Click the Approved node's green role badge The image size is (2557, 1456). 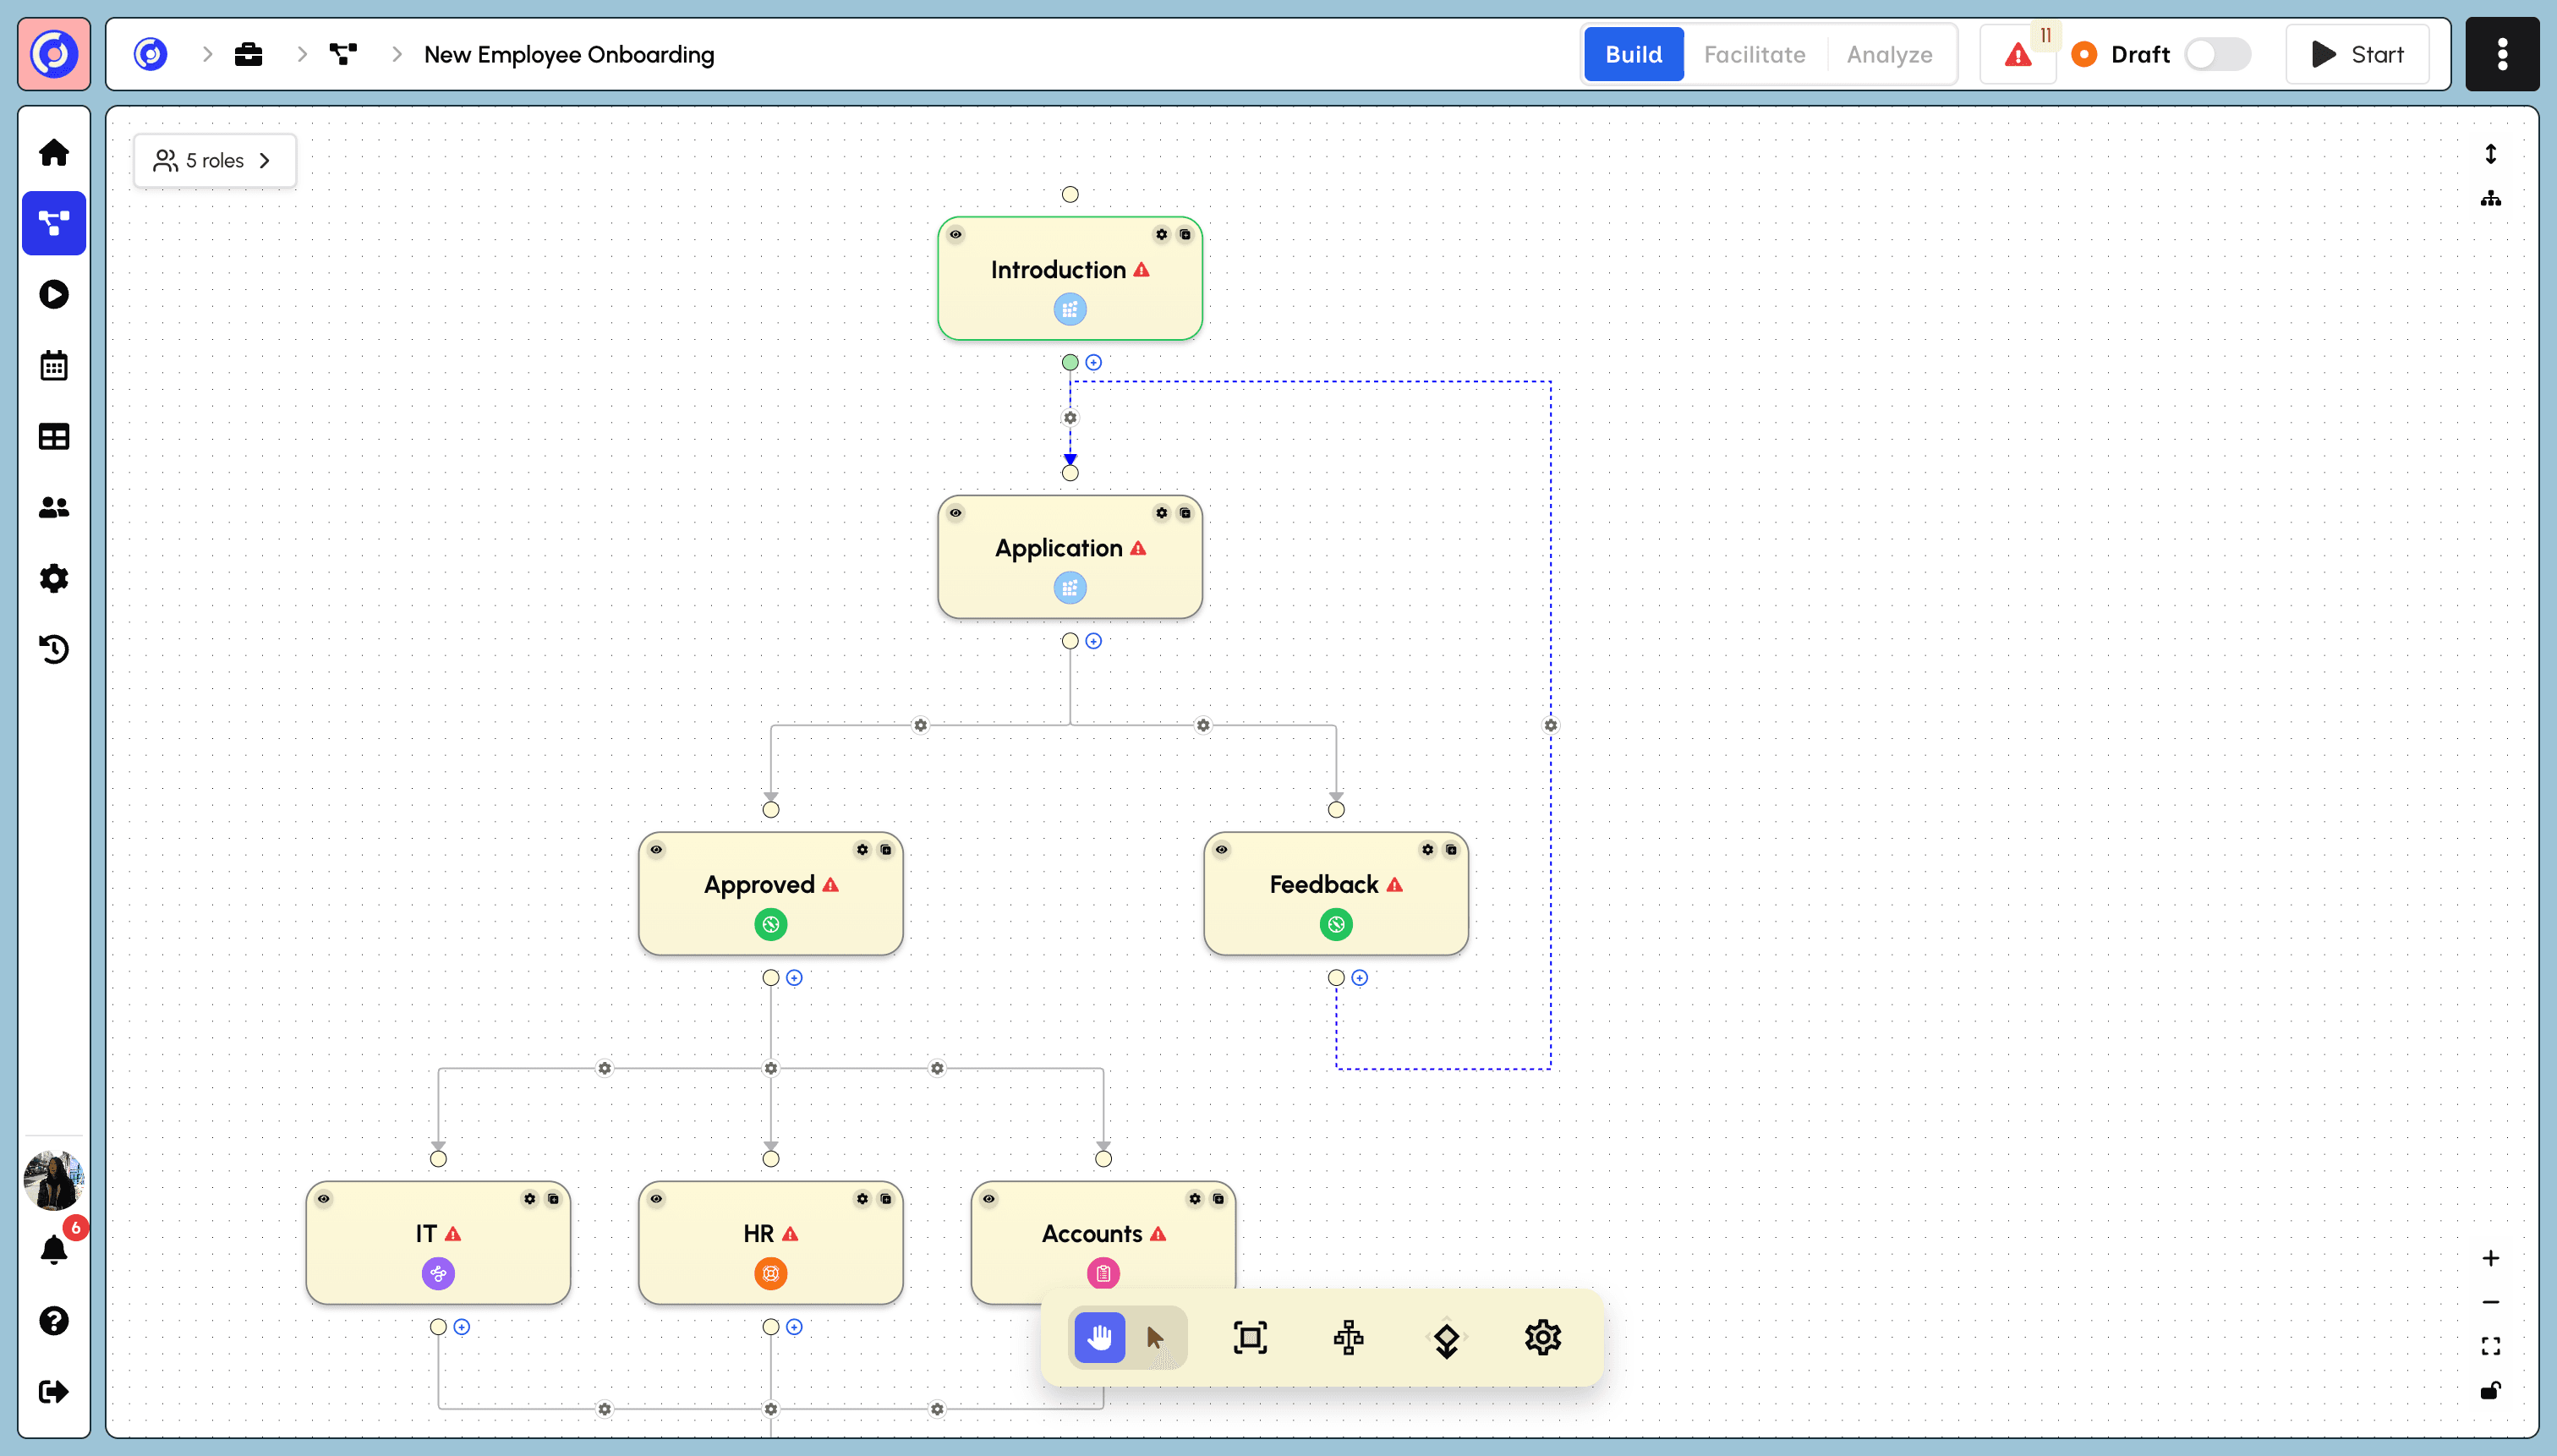coord(771,925)
